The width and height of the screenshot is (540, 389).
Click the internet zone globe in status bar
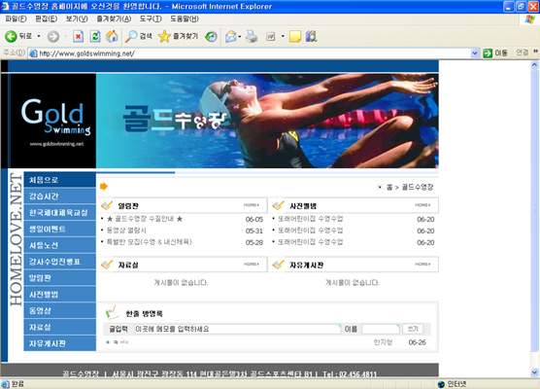tap(441, 384)
